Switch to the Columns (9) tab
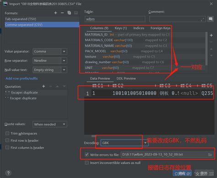 pos(99,28)
